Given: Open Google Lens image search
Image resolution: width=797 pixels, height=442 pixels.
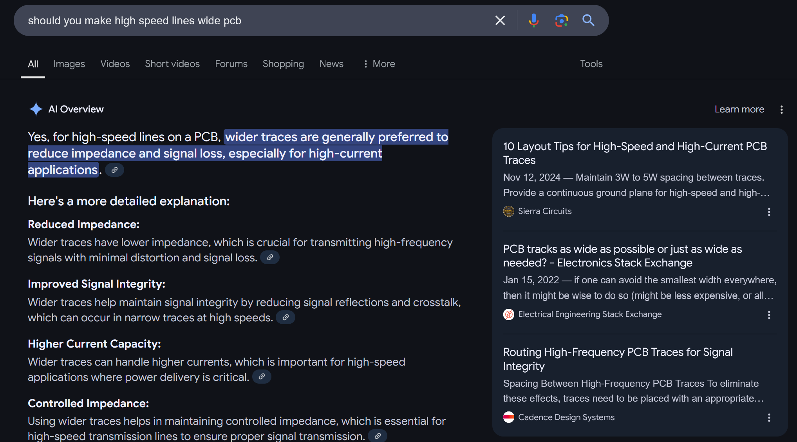Looking at the screenshot, I should tap(561, 20).
